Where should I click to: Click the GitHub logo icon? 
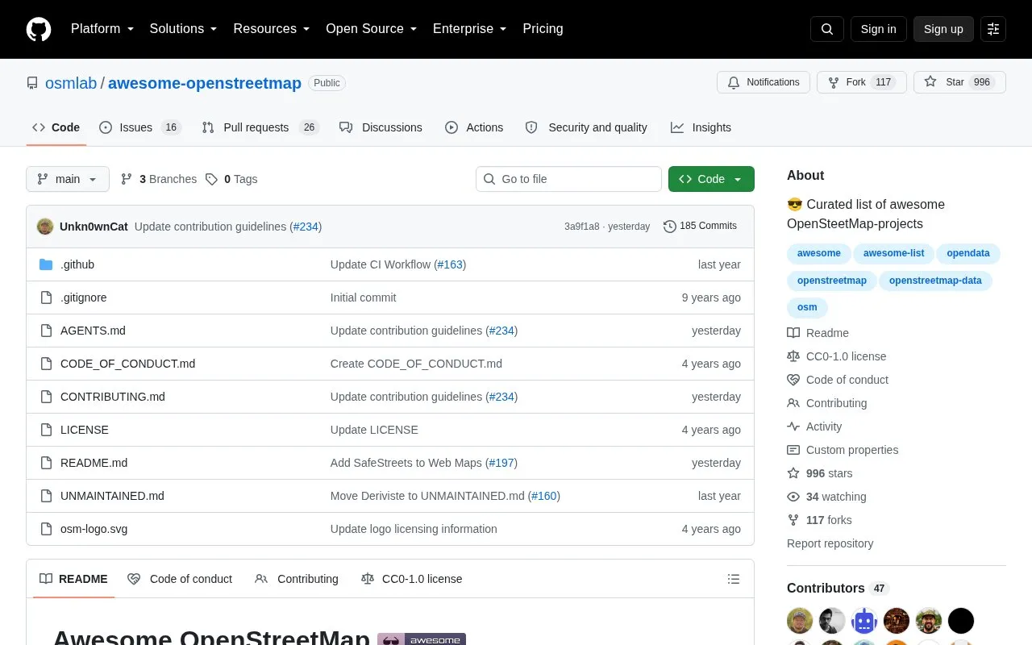click(39, 29)
